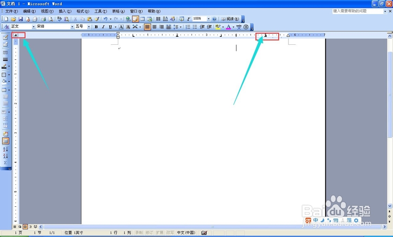Apply font color with A icon

[x=228, y=27]
